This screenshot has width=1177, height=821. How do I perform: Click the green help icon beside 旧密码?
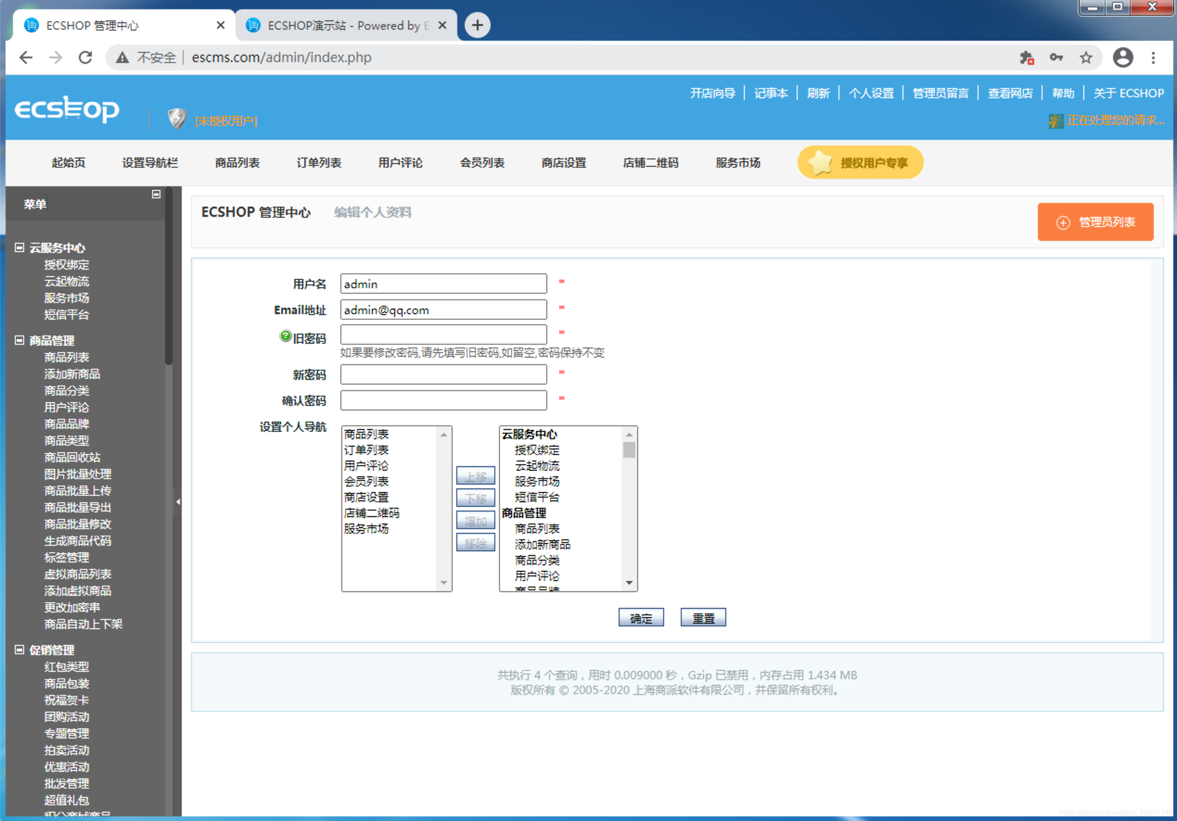tap(286, 335)
